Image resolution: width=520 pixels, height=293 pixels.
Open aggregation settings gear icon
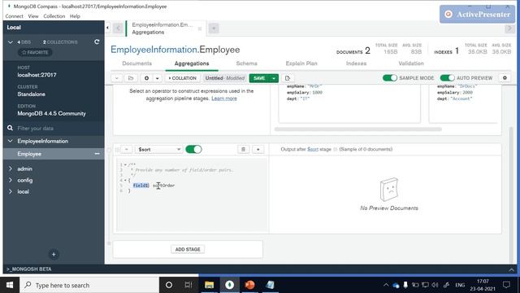(x=505, y=78)
